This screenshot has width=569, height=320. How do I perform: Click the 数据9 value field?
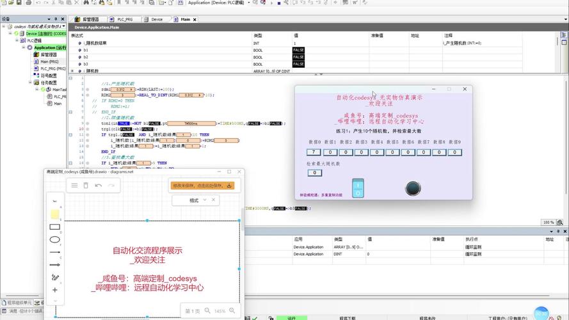point(454,152)
